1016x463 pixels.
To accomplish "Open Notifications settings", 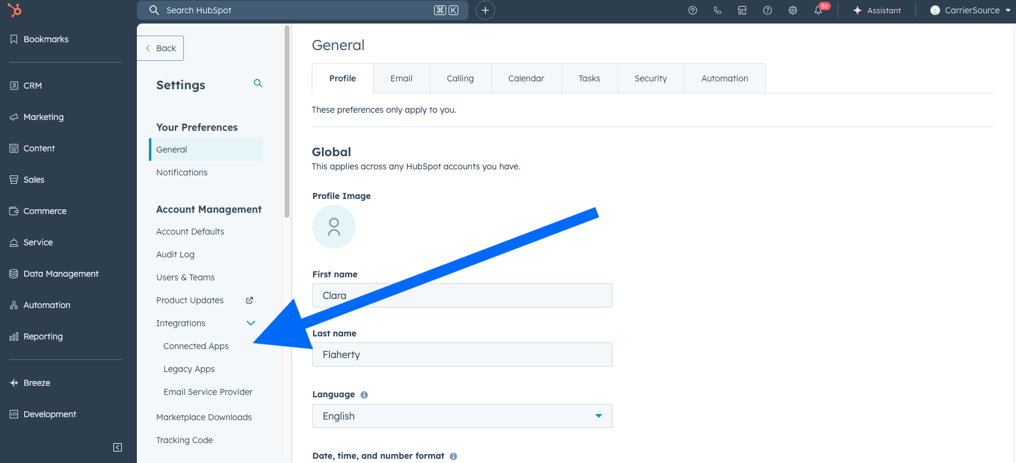I will [181, 172].
